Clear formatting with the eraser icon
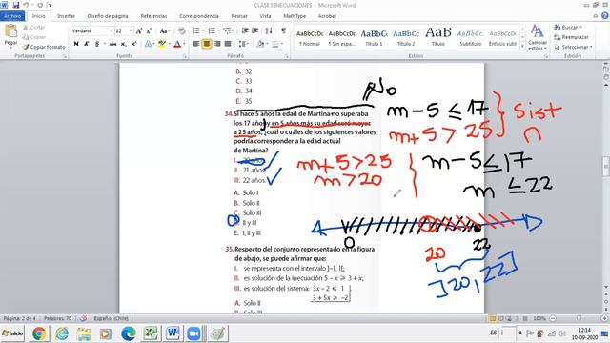 click(x=181, y=30)
